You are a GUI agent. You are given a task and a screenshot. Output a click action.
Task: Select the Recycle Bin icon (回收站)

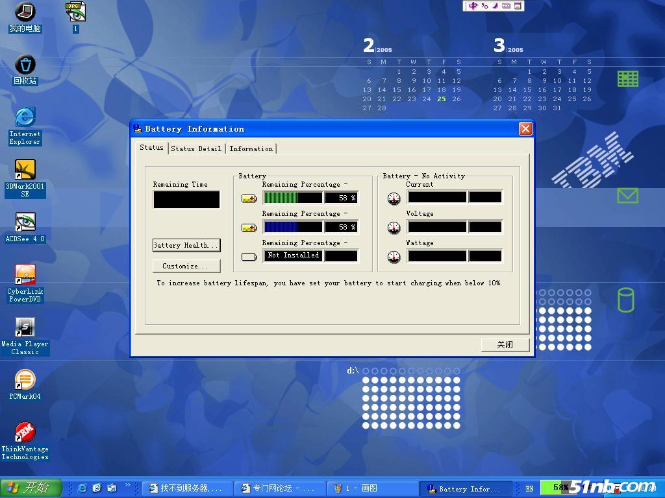(x=25, y=65)
